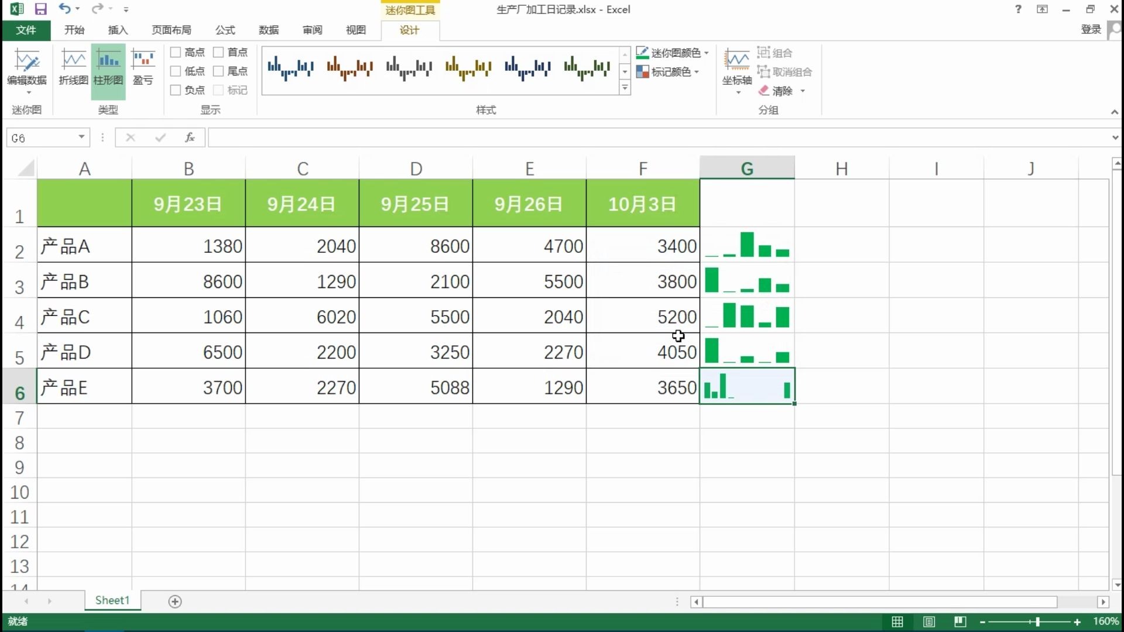Click the insert function fx icon
The image size is (1124, 632).
coord(190,138)
